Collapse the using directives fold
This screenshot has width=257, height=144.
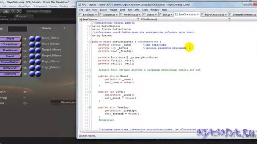(90, 26)
